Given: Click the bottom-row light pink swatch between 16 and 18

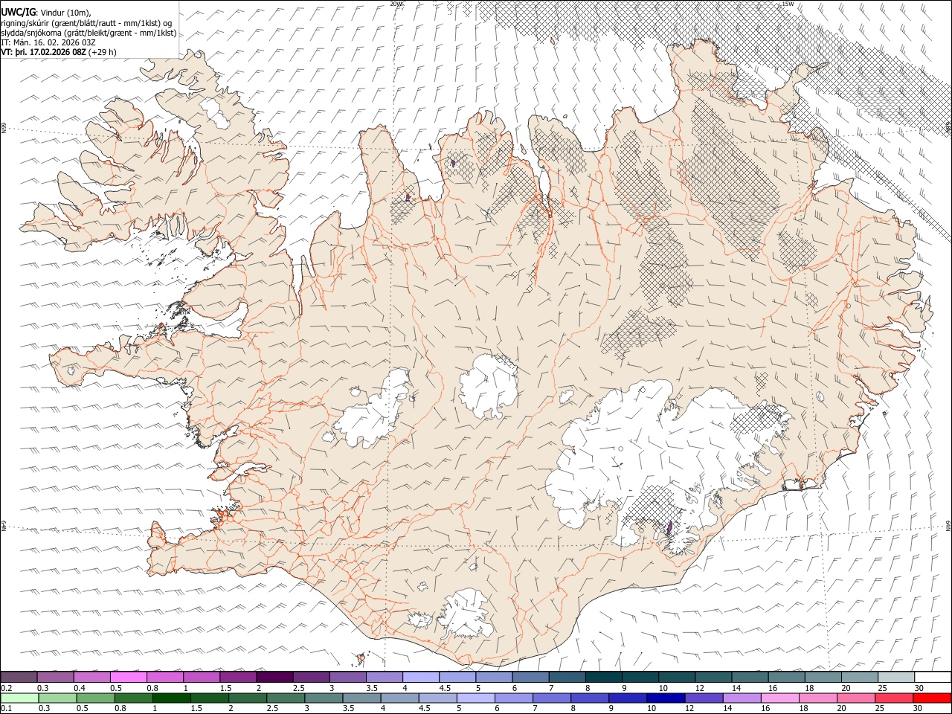Looking at the screenshot, I should pyautogui.click(x=779, y=698).
